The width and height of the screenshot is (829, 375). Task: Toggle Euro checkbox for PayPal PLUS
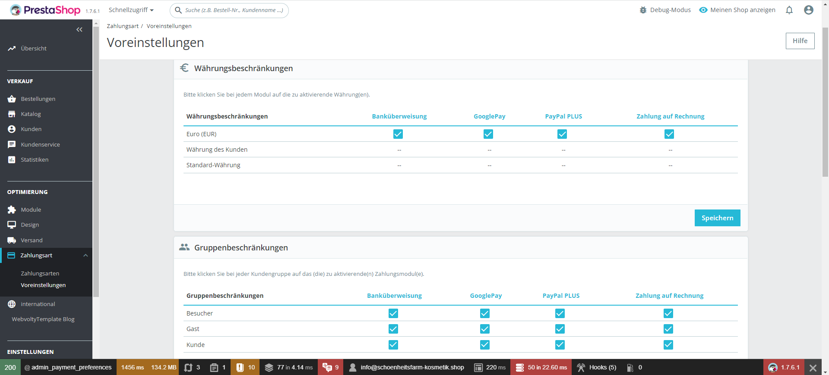pos(562,134)
